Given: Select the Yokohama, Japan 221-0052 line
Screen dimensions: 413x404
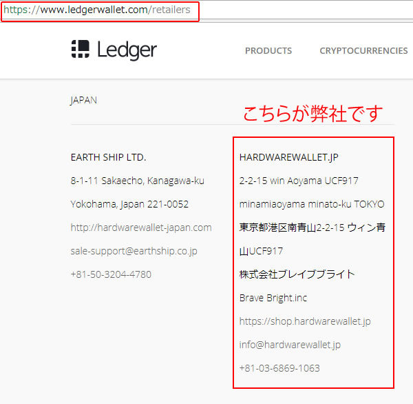Looking at the screenshot, I should (x=129, y=204).
